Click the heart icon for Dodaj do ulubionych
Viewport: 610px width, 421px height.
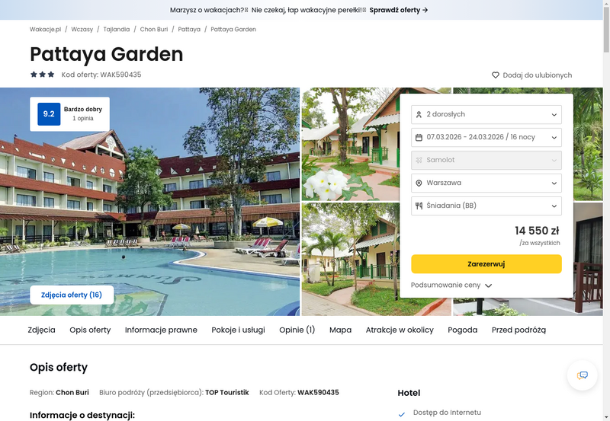[x=495, y=75]
